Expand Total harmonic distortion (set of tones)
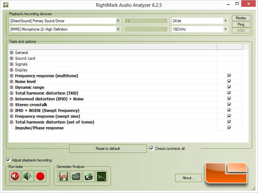This screenshot has height=193, width=258. coord(11,122)
